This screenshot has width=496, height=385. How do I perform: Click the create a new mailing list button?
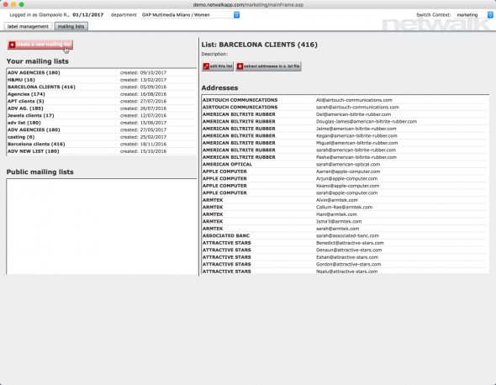point(40,45)
